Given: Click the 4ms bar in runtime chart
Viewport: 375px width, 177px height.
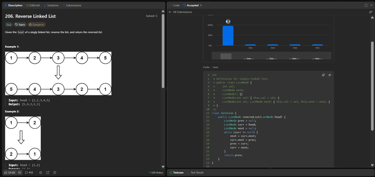Looking at the screenshot, I should tap(317, 45).
